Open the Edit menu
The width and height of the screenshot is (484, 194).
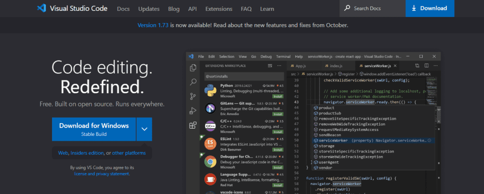click(x=211, y=56)
